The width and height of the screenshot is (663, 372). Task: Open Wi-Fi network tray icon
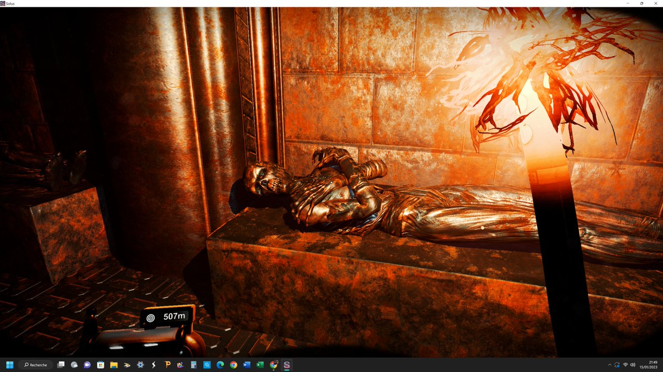(625, 364)
